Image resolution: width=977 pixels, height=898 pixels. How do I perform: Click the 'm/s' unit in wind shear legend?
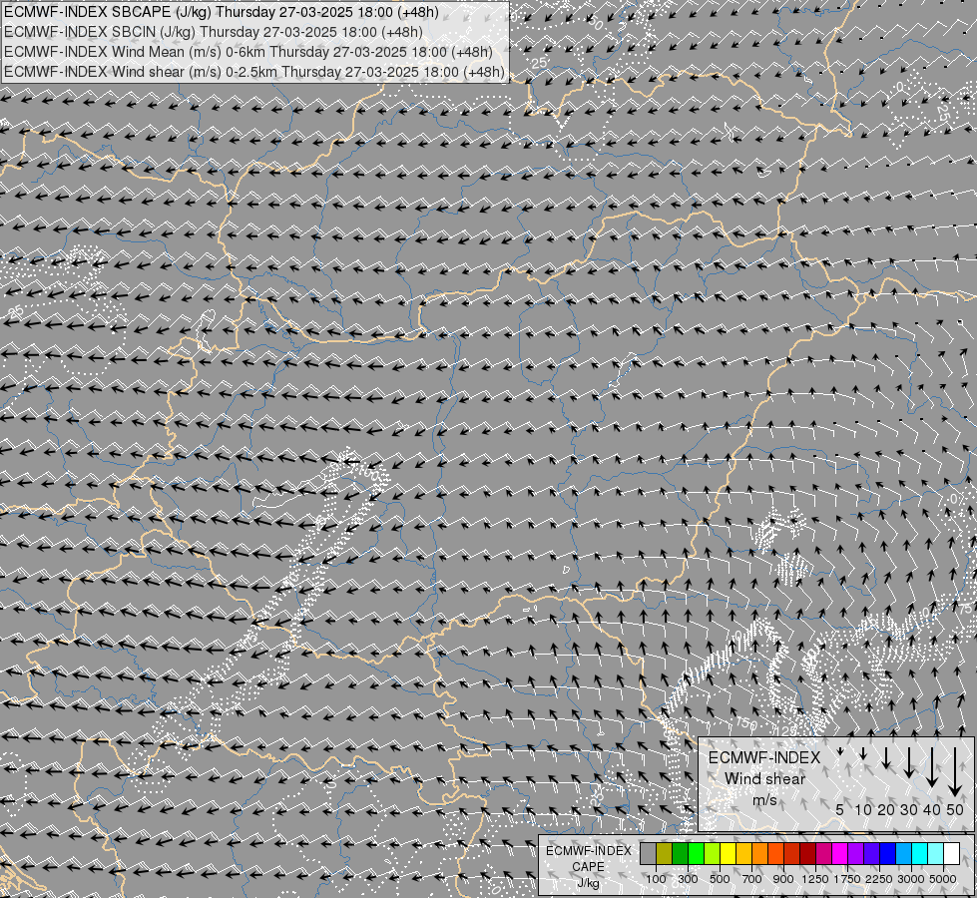[x=764, y=800]
